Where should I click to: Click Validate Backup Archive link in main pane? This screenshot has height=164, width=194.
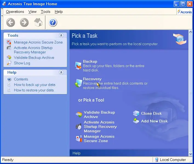pyautogui.click(x=99, y=114)
